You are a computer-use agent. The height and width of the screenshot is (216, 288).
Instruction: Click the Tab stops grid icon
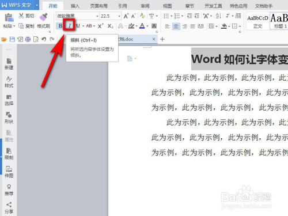(238, 16)
